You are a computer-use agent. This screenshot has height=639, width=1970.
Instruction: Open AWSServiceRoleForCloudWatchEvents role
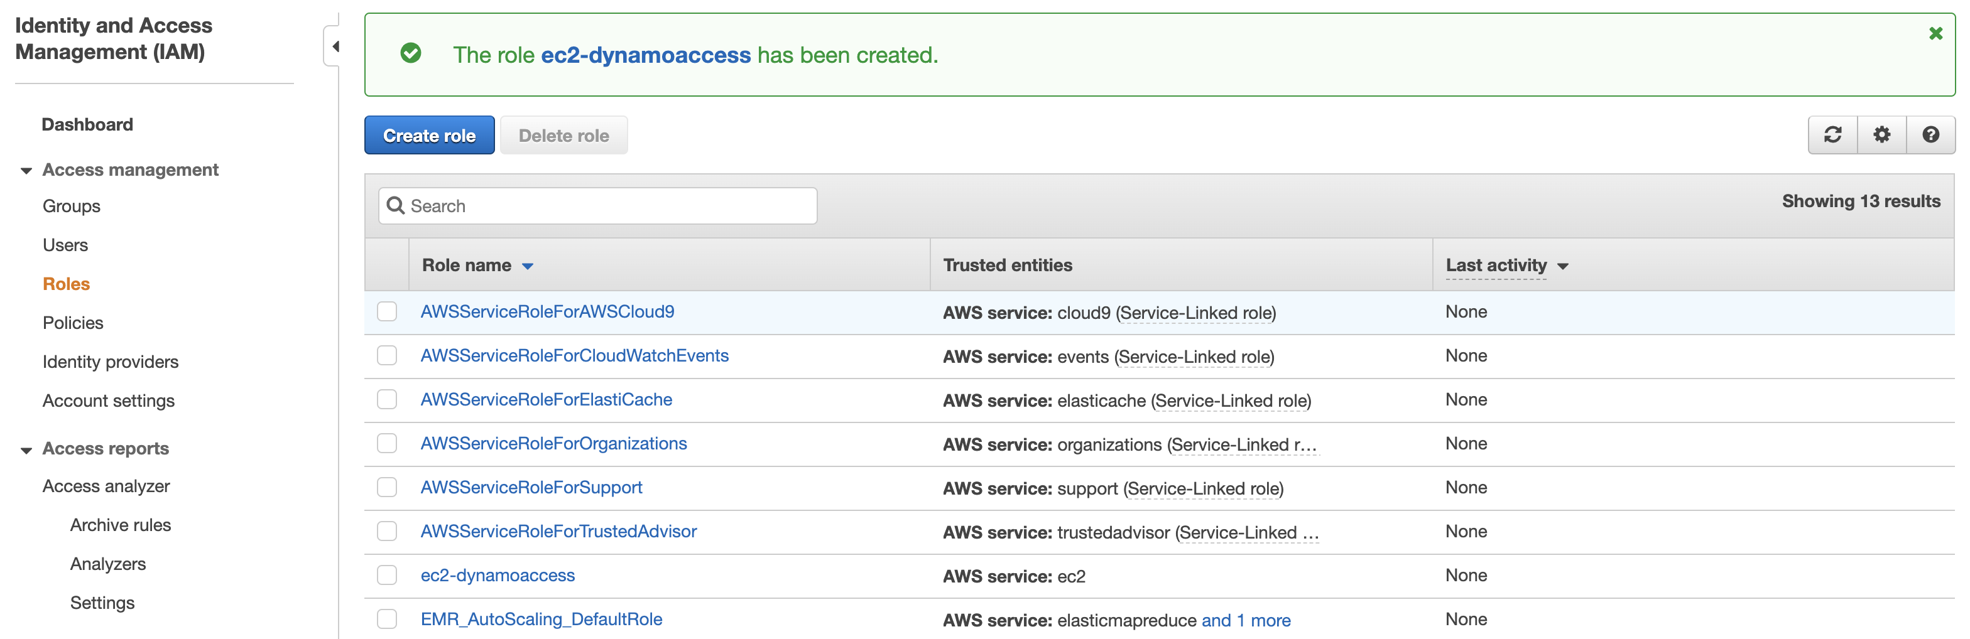coord(574,355)
